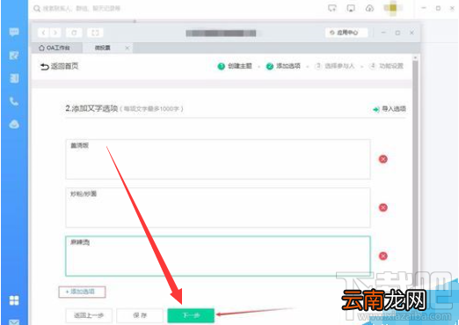The width and height of the screenshot is (459, 325).
Task: Open the mail envelope icon in sidebar
Action: [x=14, y=322]
